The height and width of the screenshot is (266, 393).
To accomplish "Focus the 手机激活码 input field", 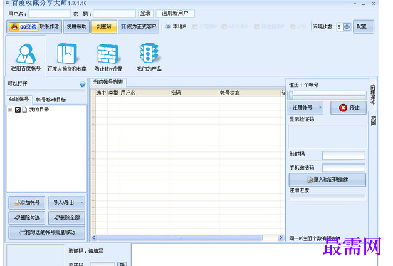I will 343,168.
